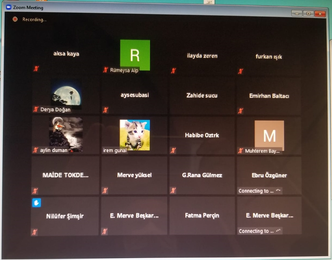Click the raised hand icon on Nilüfer Şimşir
This screenshot has width=332, height=260.
point(37,203)
